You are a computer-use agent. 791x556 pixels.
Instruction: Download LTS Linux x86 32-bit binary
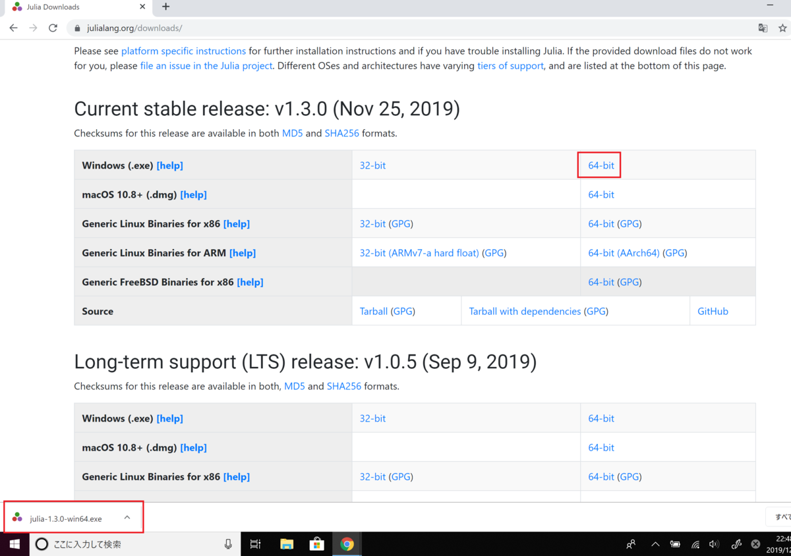[372, 476]
